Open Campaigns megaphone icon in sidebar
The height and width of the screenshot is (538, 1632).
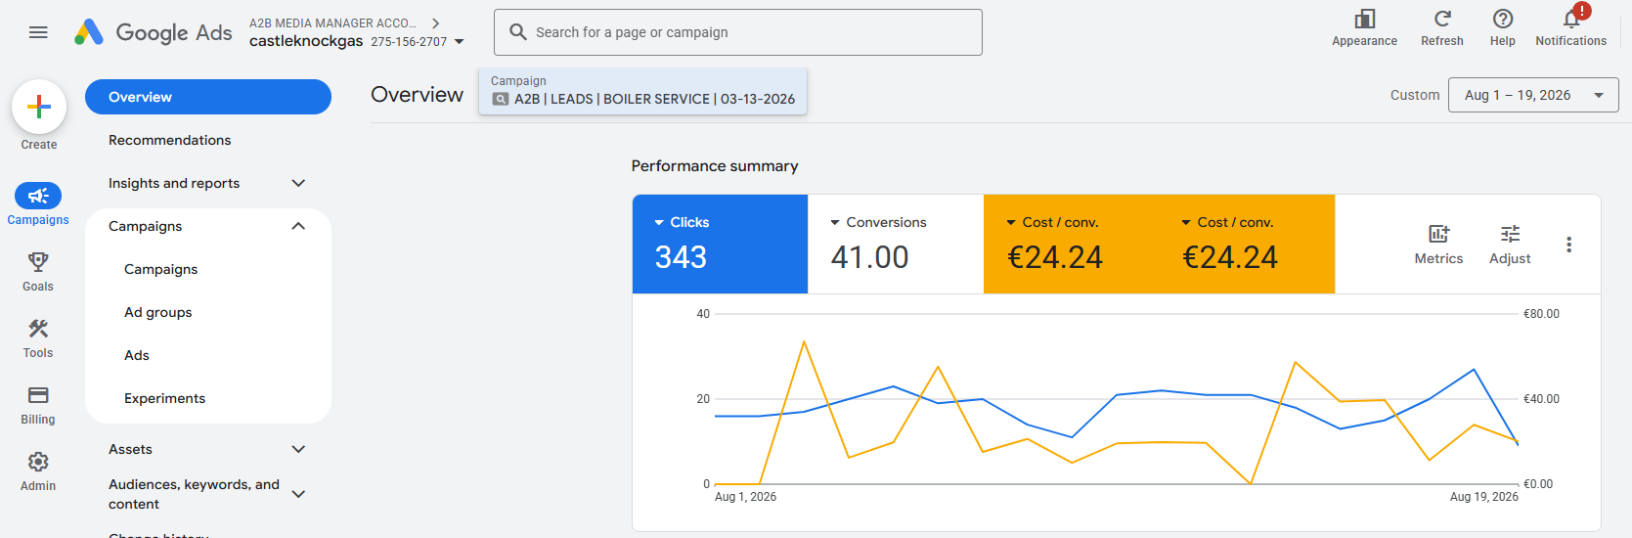[38, 196]
